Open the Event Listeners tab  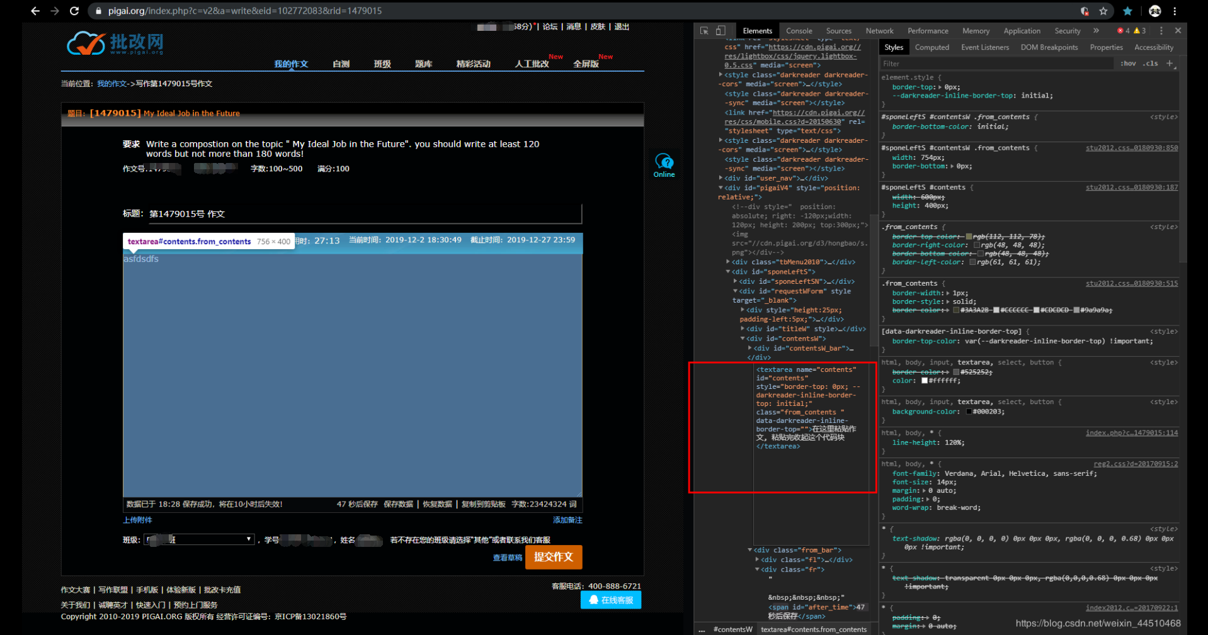click(x=984, y=47)
